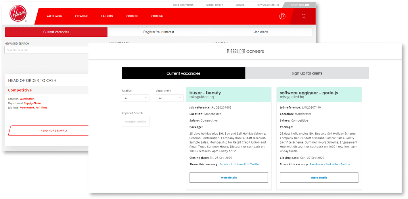Share software engineer vacancy on Facebook
408x199 pixels.
pos(316,165)
